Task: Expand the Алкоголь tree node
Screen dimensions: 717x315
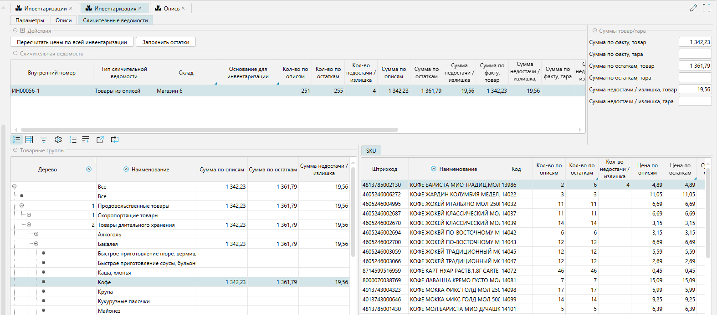Action: [x=36, y=235]
